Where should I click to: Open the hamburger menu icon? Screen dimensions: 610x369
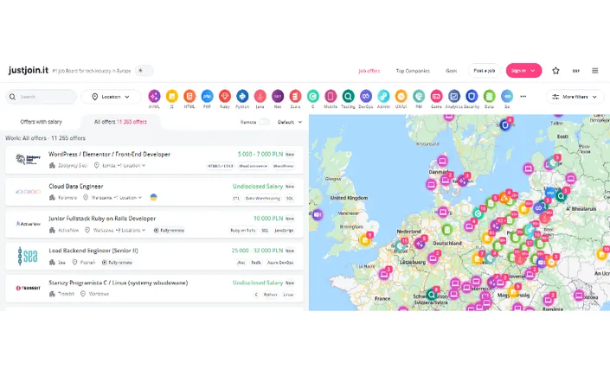pos(594,71)
